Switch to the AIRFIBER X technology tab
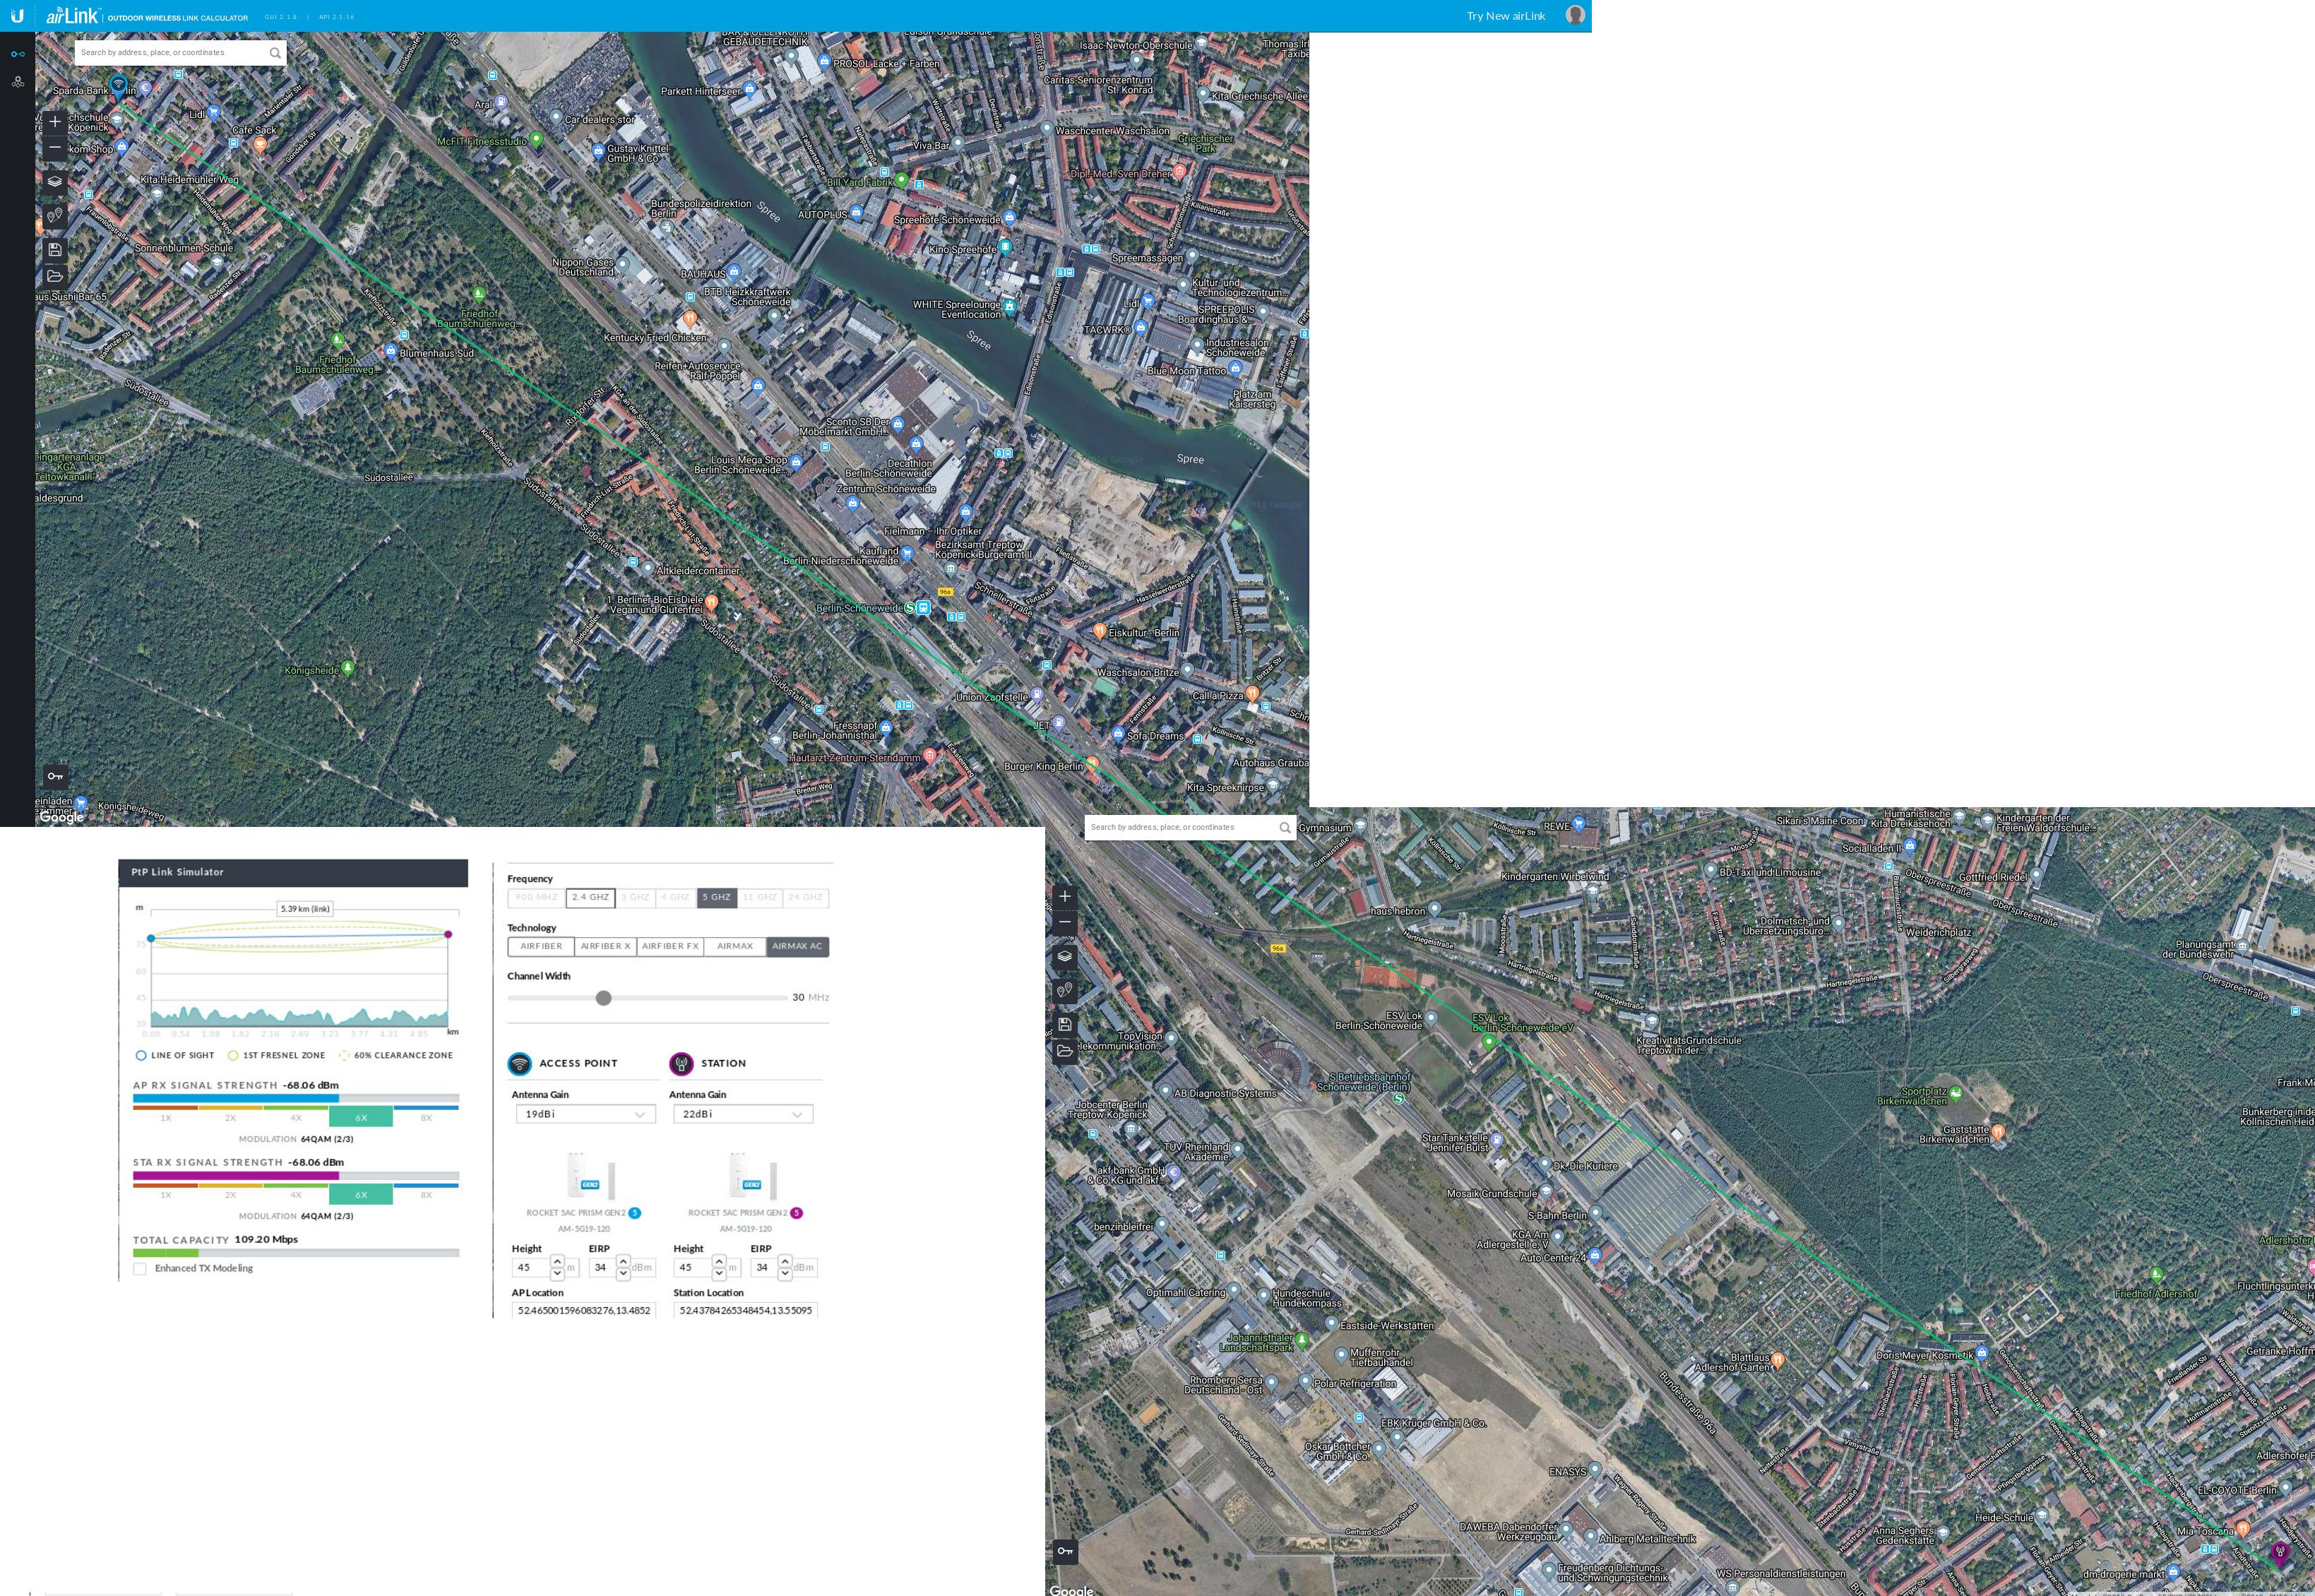Viewport: 2315px width, 1596px height. click(605, 946)
